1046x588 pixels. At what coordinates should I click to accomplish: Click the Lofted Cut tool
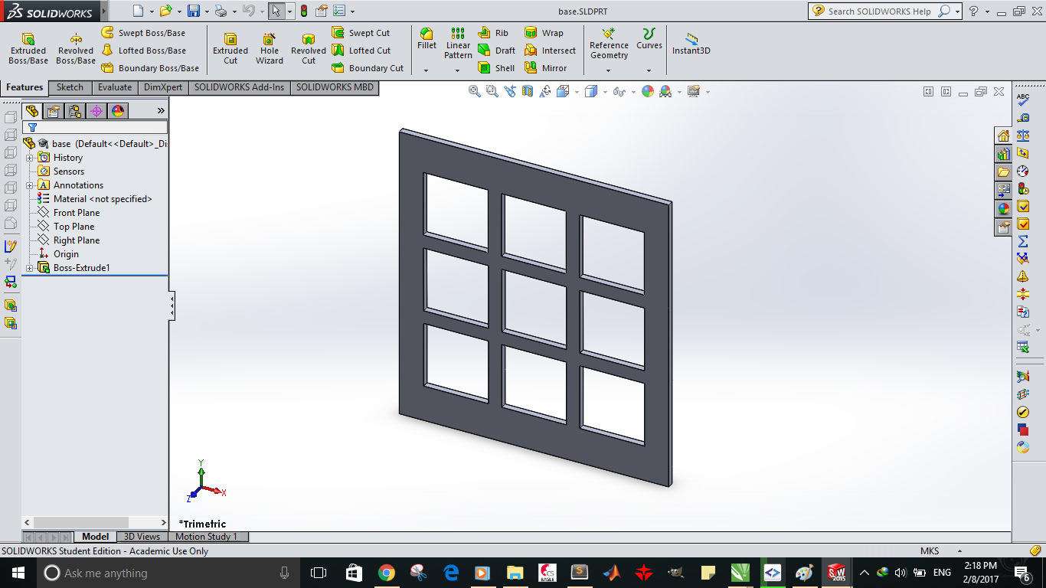[361, 51]
